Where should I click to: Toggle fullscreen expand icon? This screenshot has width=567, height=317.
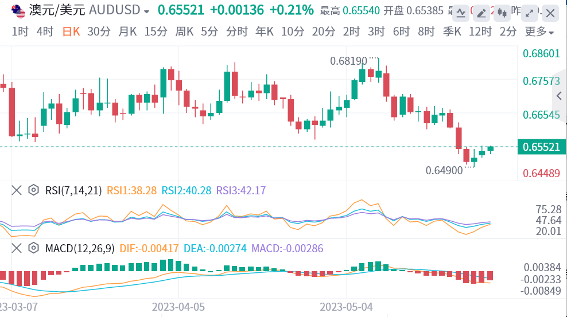[529, 14]
